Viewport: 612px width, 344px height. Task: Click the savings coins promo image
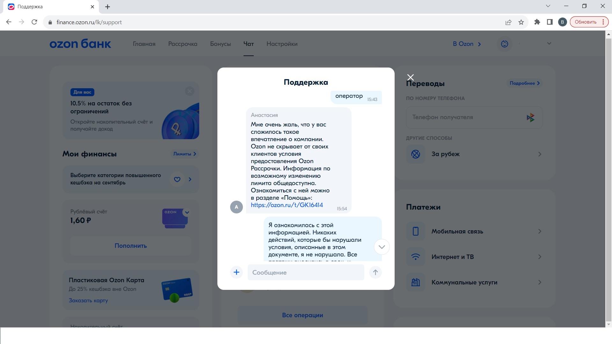click(x=180, y=121)
